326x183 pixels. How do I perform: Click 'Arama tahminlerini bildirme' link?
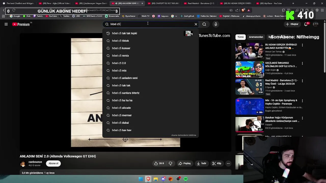pyautogui.click(x=184, y=135)
